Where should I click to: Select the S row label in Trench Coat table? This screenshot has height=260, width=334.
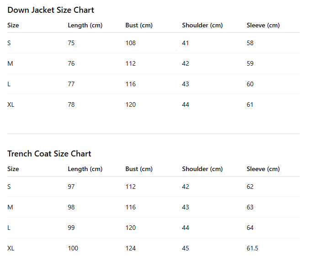(9, 187)
